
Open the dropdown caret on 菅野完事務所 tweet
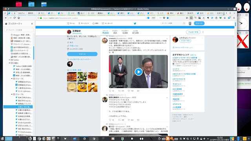click(167, 98)
